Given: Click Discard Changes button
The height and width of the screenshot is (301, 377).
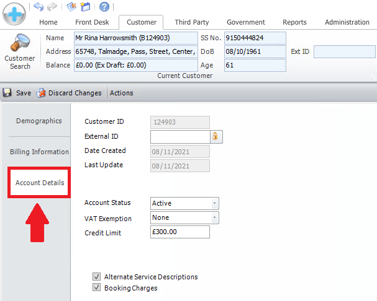Looking at the screenshot, I should 69,93.
